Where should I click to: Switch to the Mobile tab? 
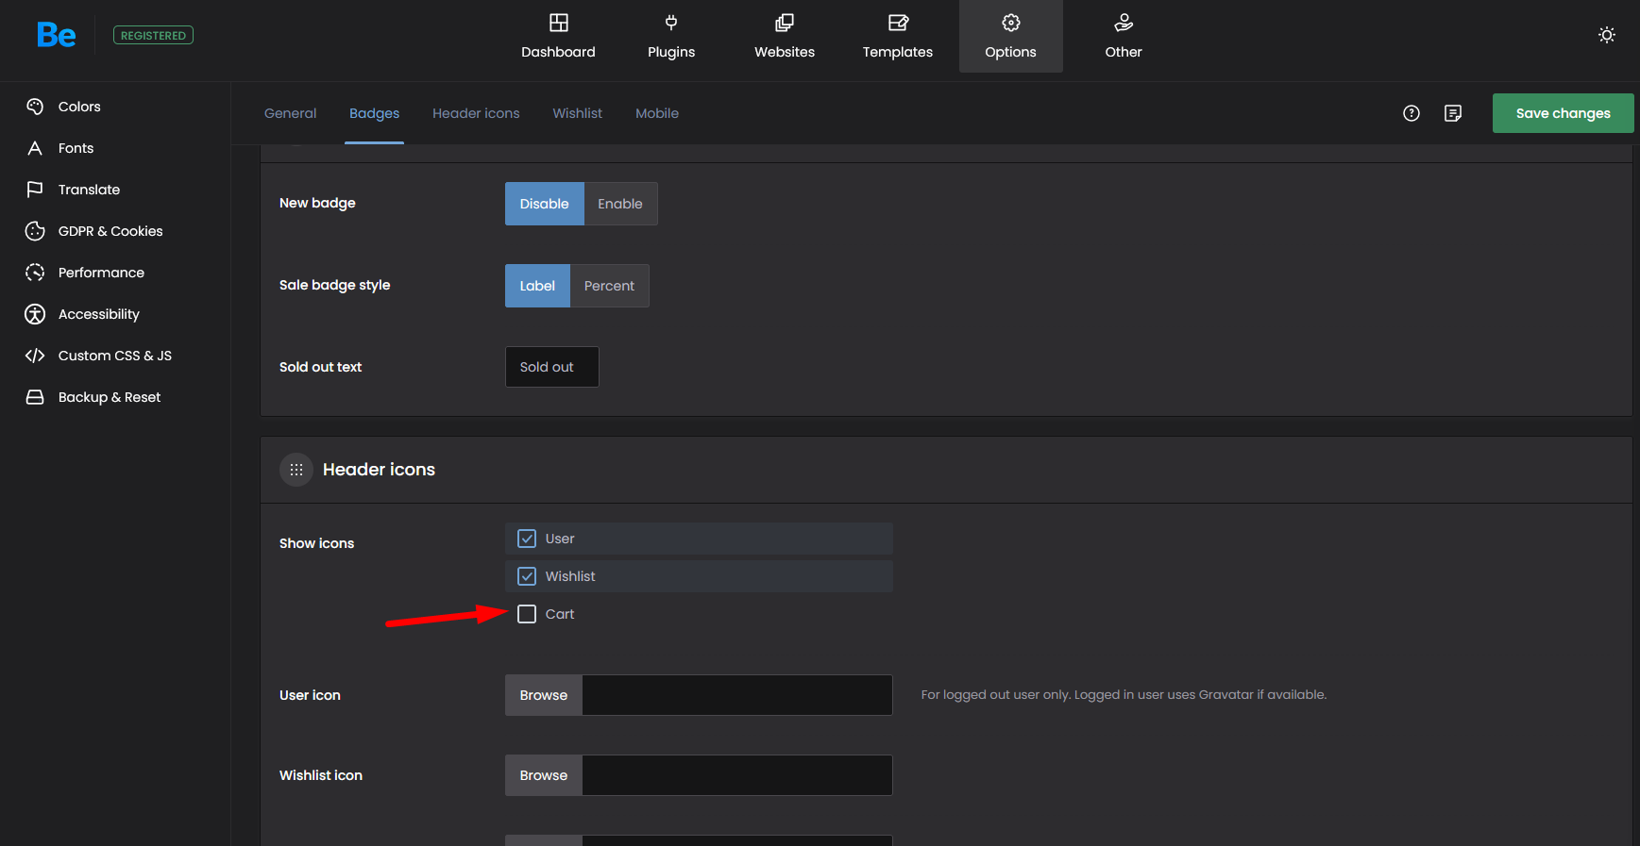(657, 113)
